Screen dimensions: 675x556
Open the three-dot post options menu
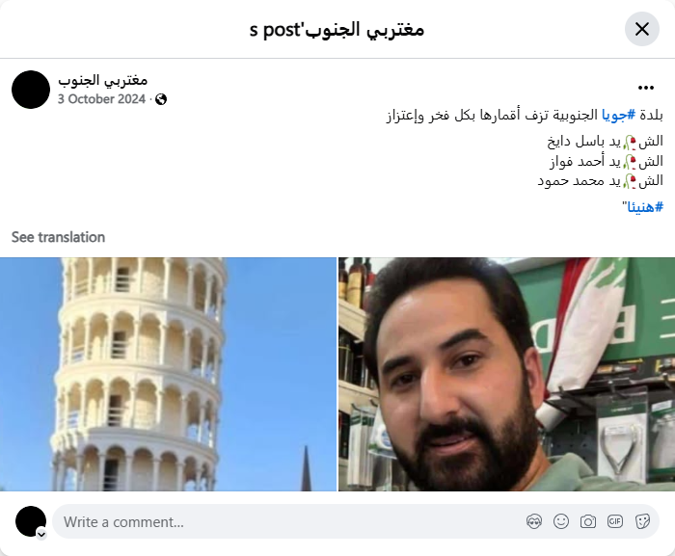coord(646,88)
